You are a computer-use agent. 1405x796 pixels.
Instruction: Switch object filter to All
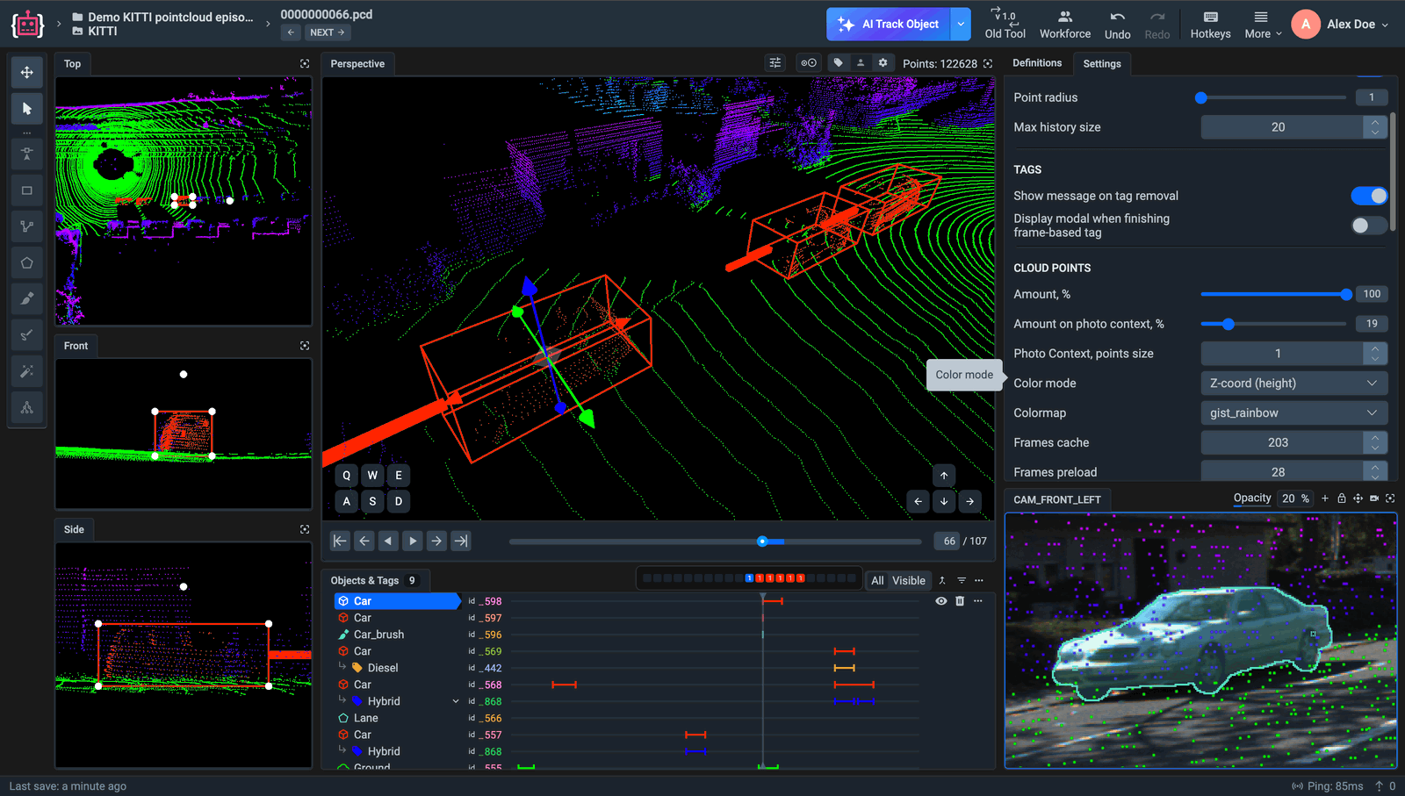[x=877, y=581]
